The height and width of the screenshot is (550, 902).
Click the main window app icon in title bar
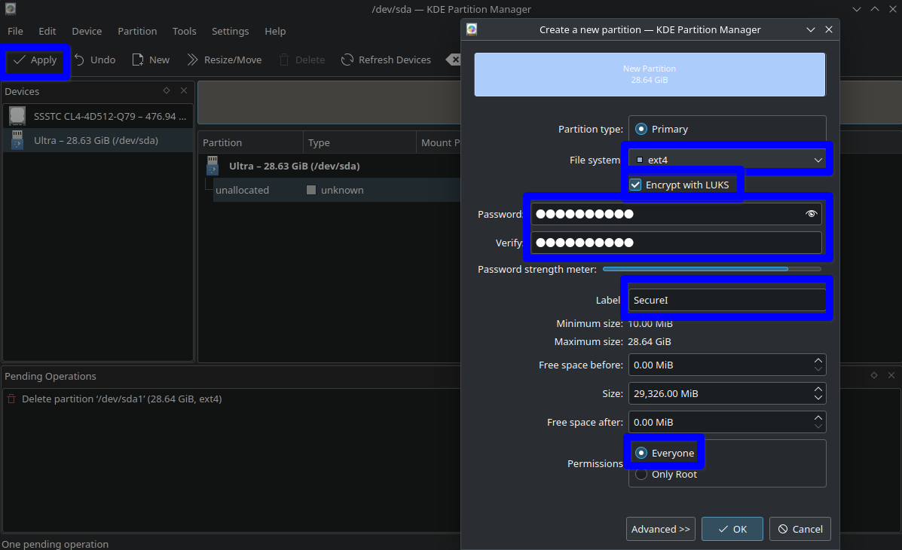click(11, 8)
